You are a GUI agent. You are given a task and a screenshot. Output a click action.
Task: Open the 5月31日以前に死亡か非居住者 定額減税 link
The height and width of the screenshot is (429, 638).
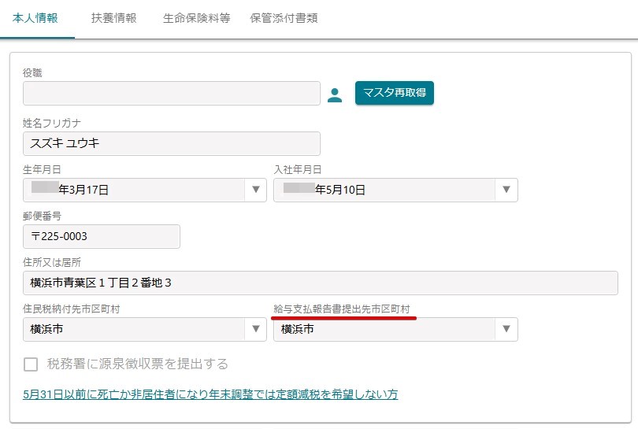tap(210, 394)
